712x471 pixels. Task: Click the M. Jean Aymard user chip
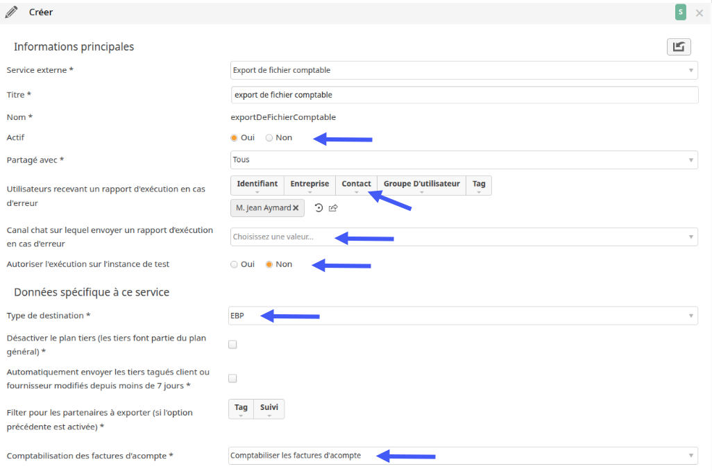[x=267, y=208]
